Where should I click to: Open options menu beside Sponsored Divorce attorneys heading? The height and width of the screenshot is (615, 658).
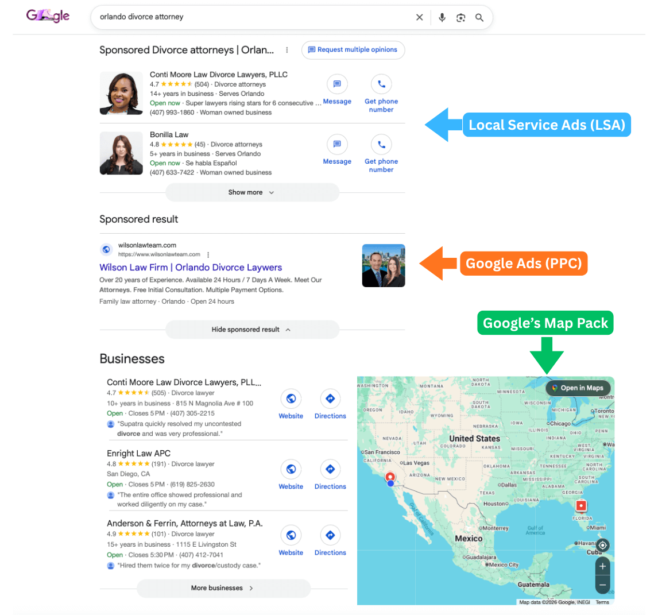(287, 50)
